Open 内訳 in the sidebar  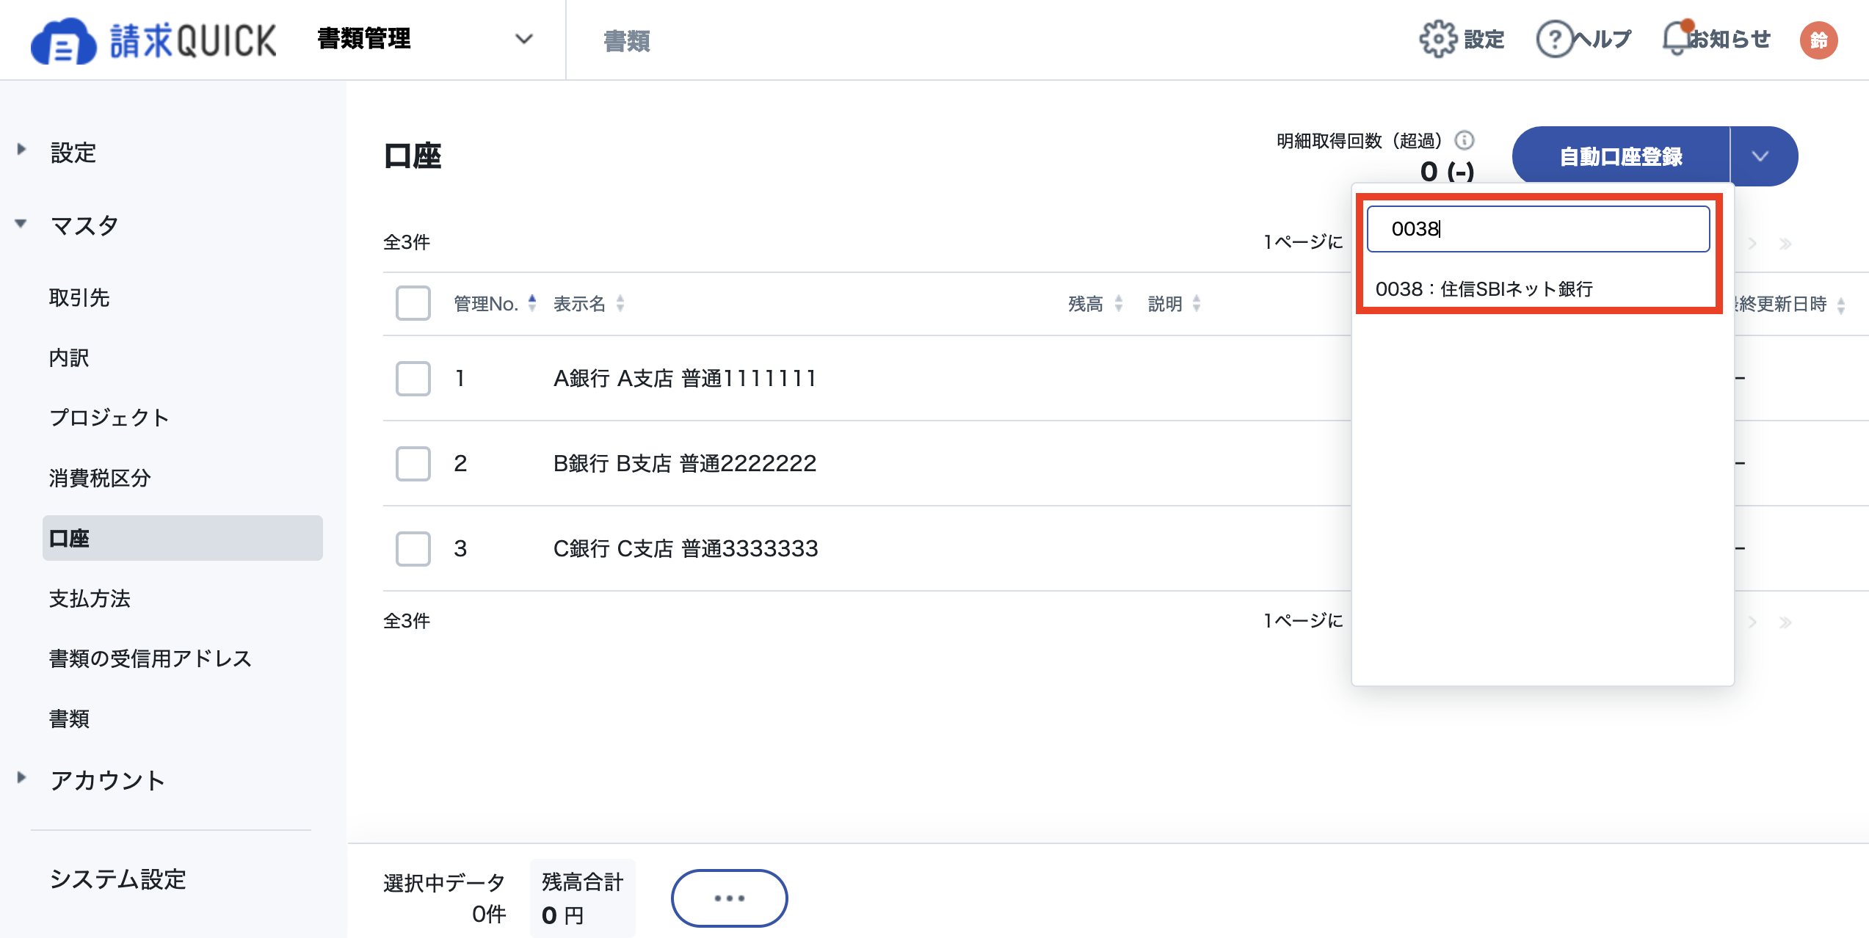pos(69,357)
